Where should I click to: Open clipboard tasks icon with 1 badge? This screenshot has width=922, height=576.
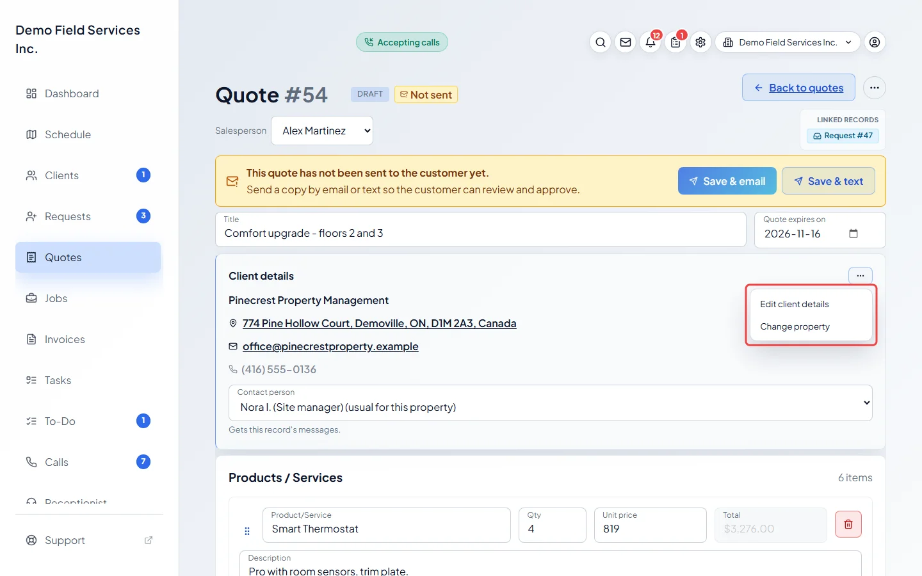click(675, 42)
